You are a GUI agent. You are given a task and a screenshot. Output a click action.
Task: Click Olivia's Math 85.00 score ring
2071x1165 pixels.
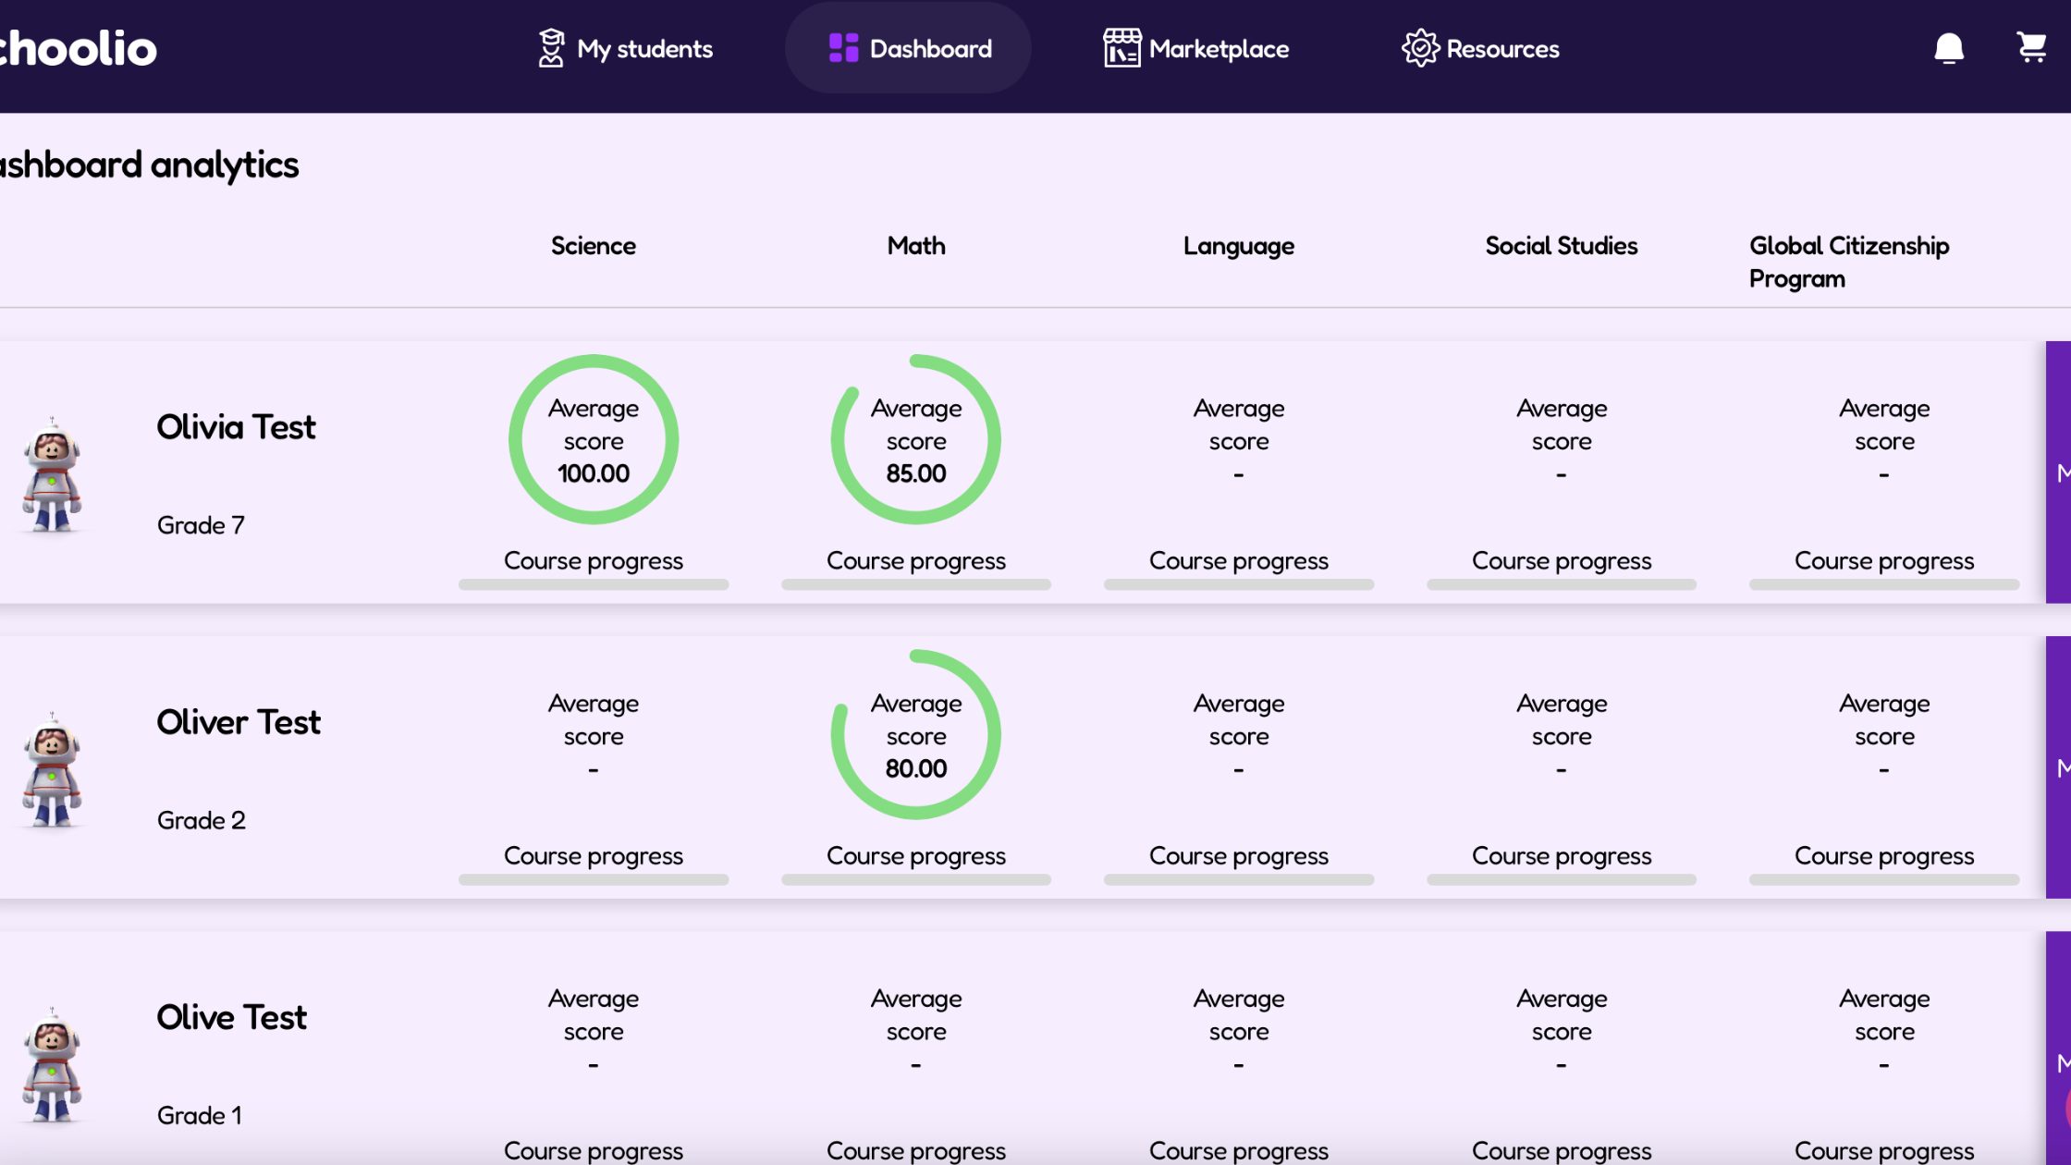[916, 439]
